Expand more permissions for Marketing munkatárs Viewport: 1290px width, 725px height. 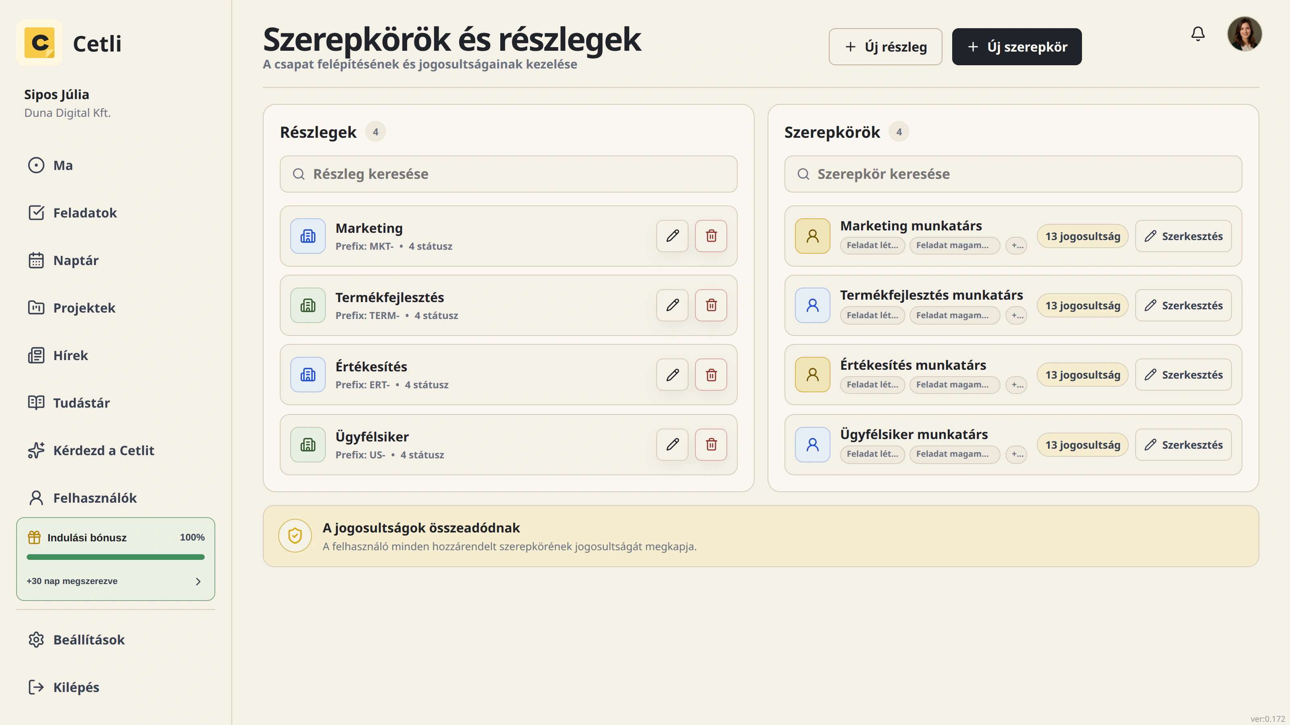1017,245
